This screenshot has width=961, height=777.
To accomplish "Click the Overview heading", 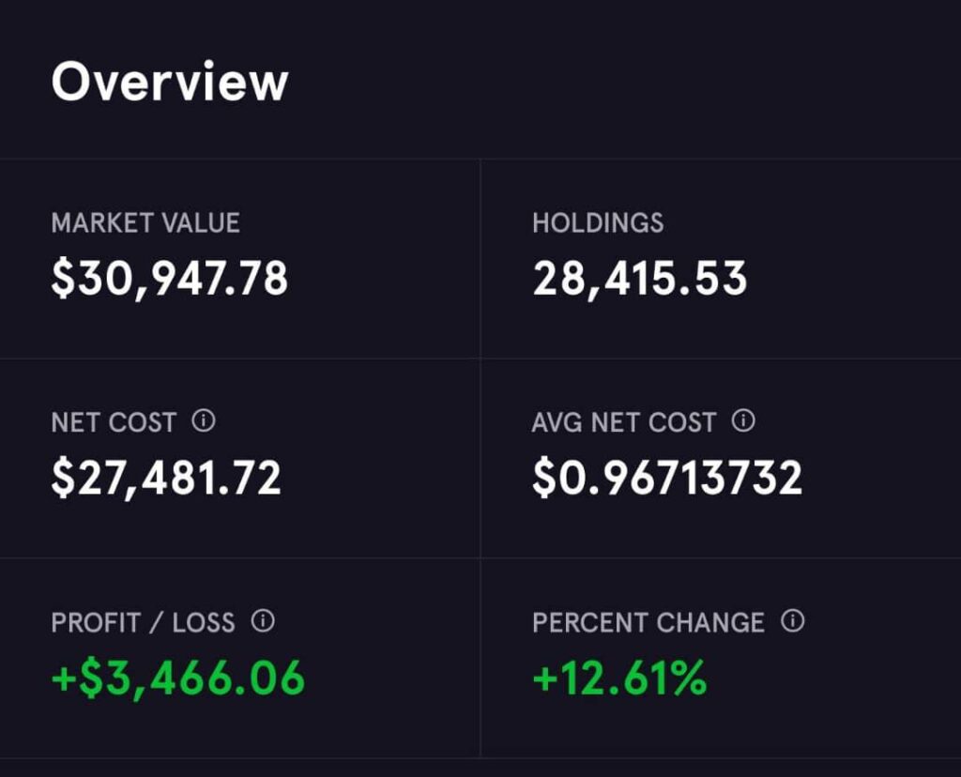I will (x=170, y=82).
